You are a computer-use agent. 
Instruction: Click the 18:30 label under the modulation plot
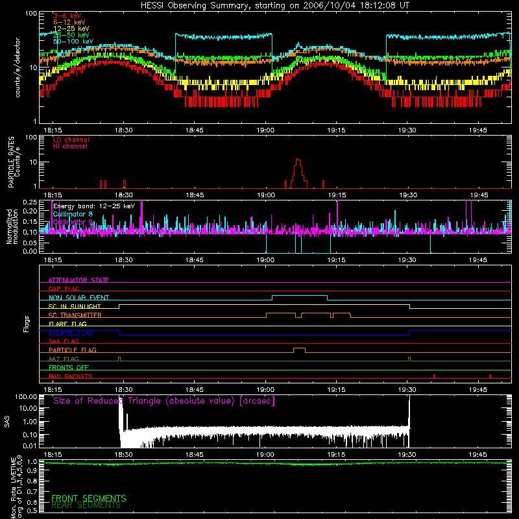point(123,260)
